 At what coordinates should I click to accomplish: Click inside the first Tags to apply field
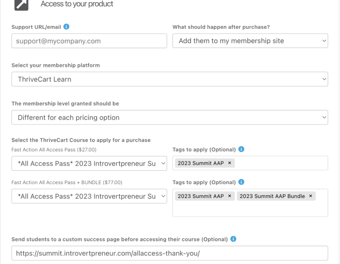282,163
